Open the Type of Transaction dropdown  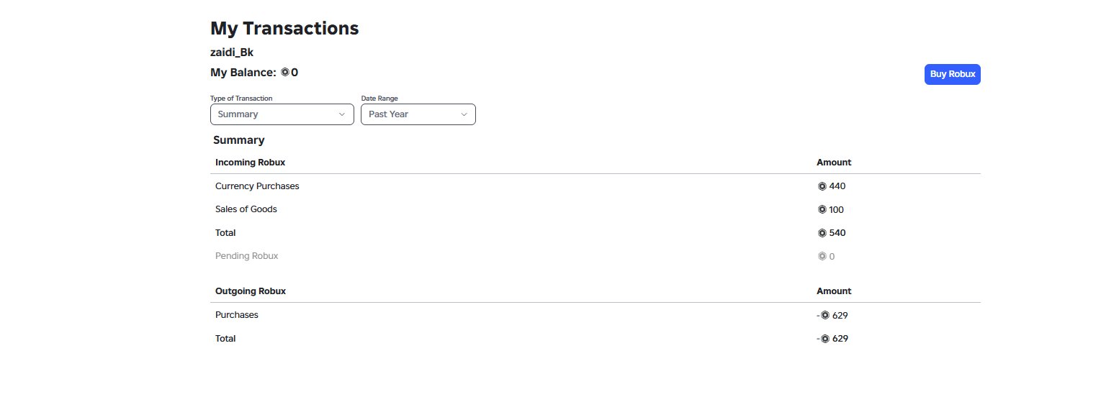pyautogui.click(x=282, y=114)
